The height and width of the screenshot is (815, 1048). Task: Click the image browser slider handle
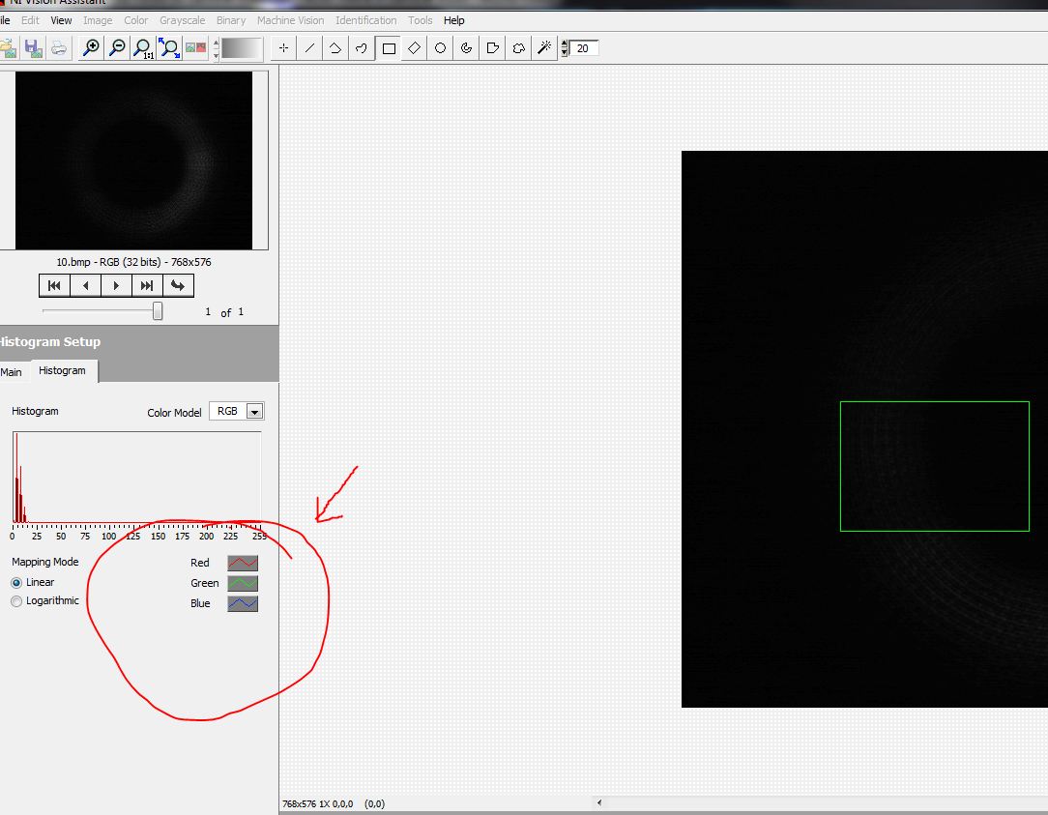[x=158, y=311]
